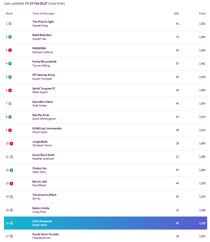Screen dimensions: 210x242
Task: Select highlighted A Pro Powered row
Action: click(105, 223)
